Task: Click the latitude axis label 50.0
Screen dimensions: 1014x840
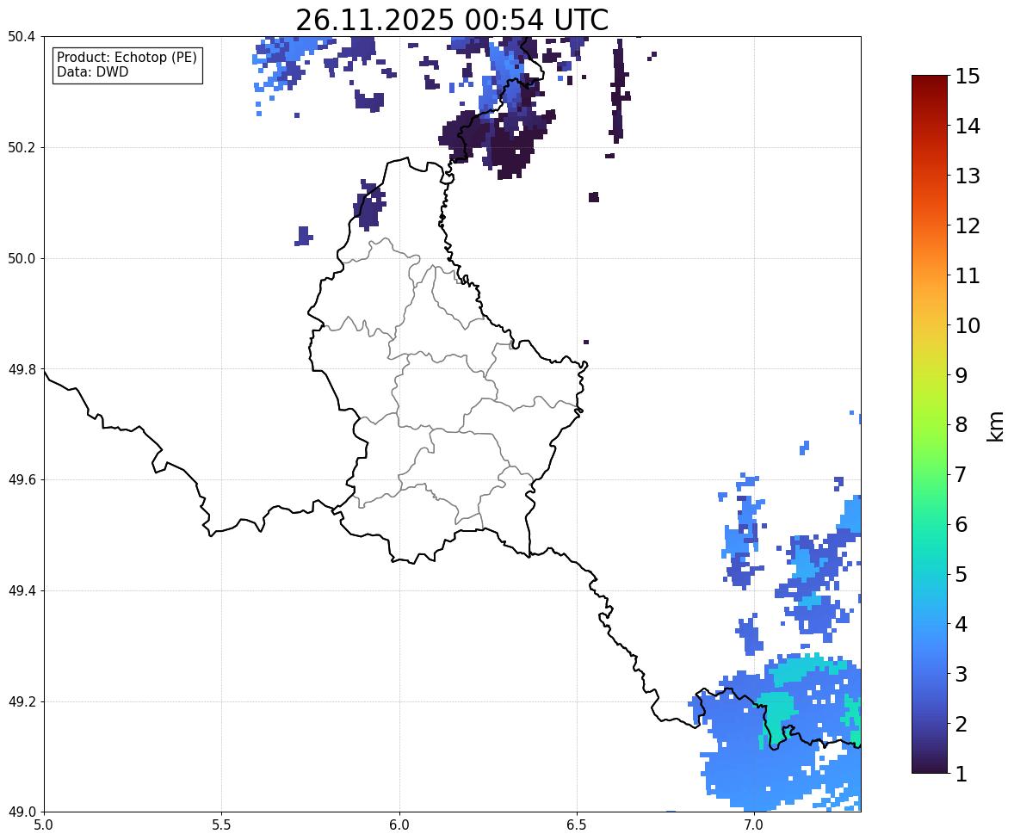Action: 22,259
